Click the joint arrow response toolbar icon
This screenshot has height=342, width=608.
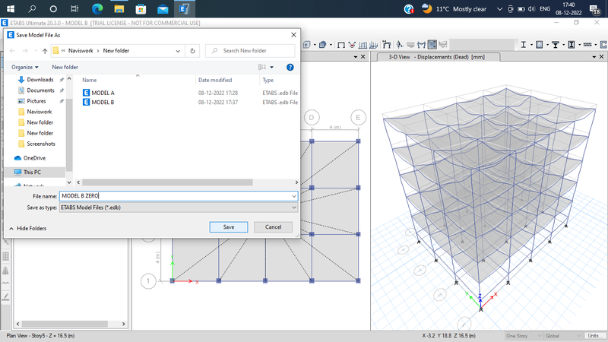click(400, 45)
